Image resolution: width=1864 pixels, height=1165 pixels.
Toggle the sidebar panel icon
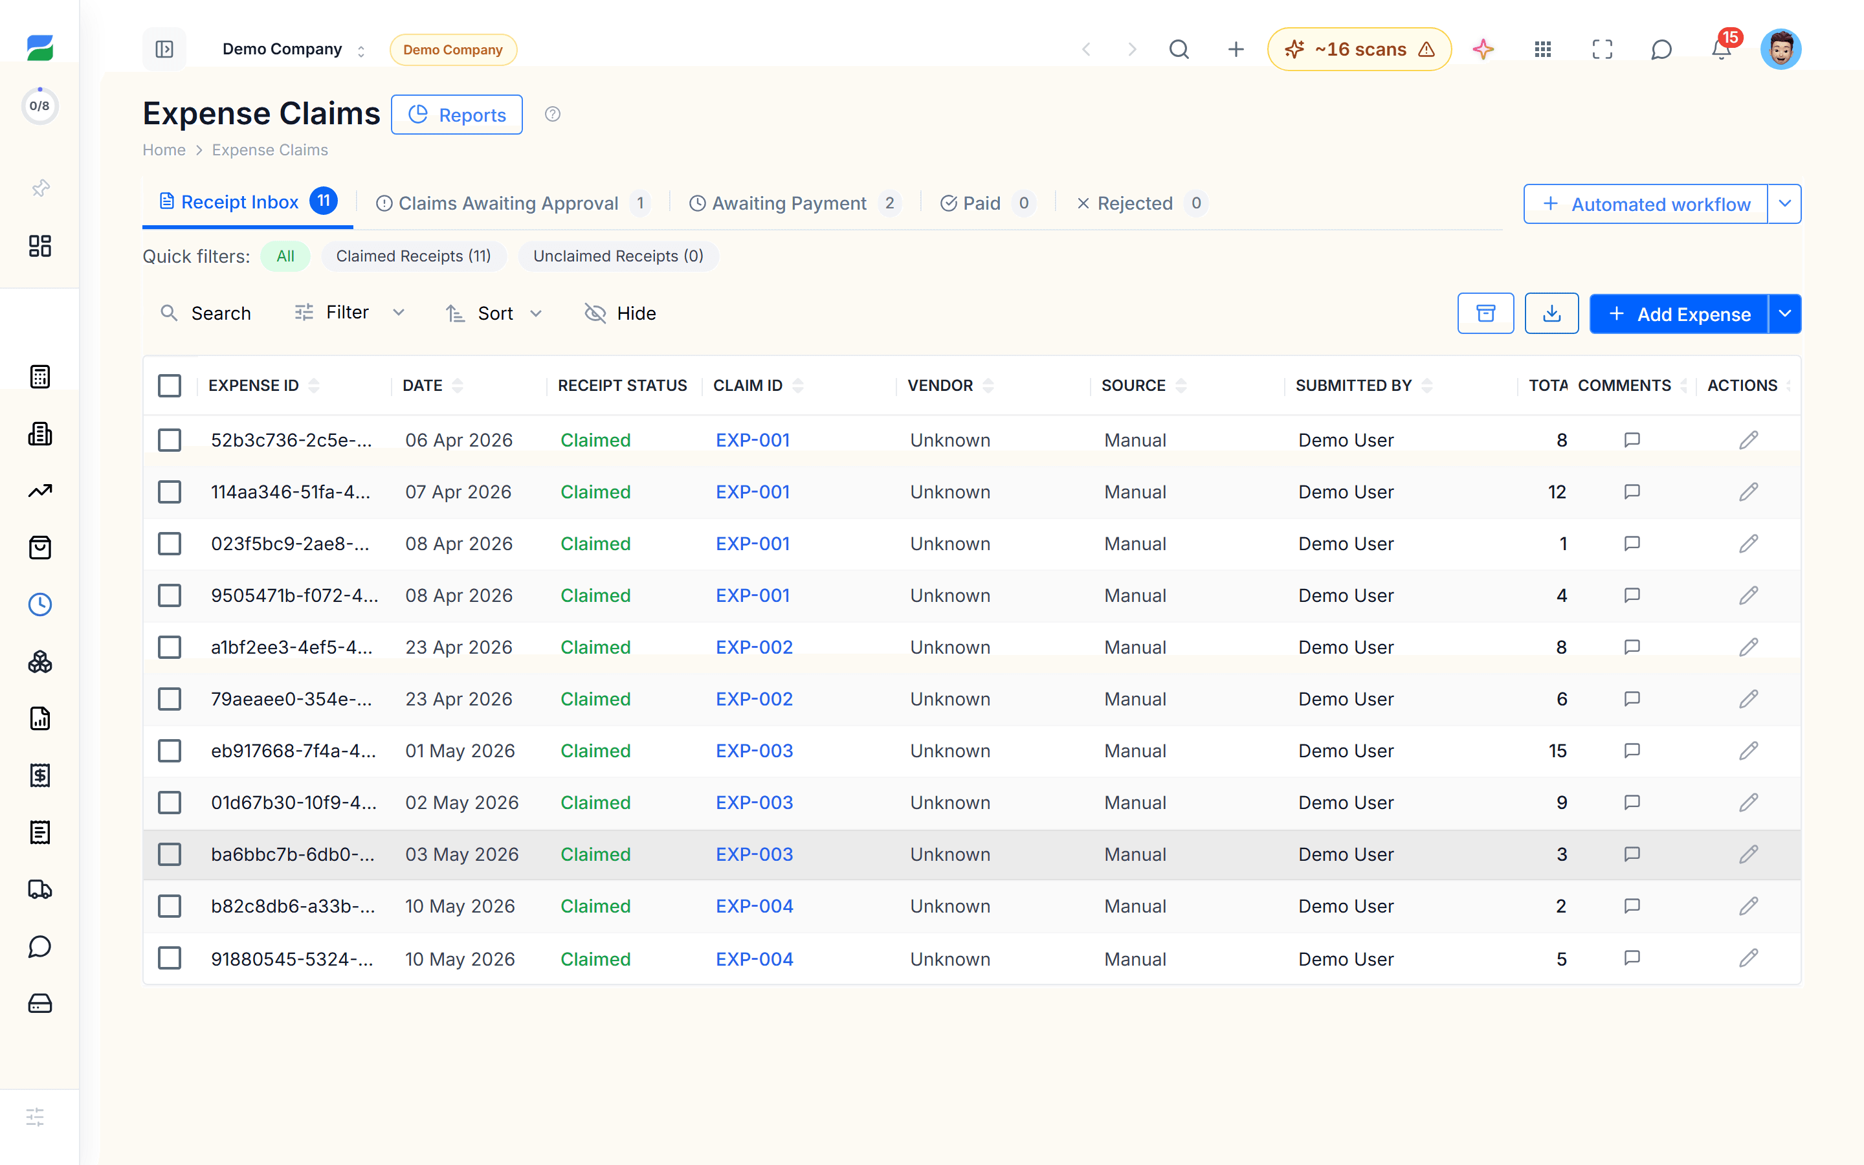164,49
